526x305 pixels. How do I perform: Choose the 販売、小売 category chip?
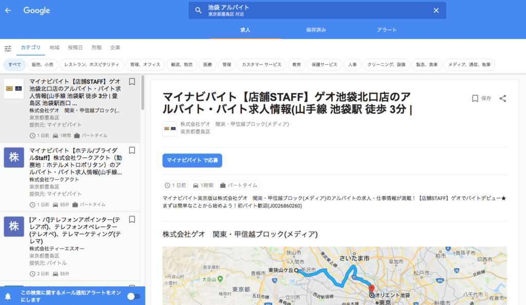43,65
